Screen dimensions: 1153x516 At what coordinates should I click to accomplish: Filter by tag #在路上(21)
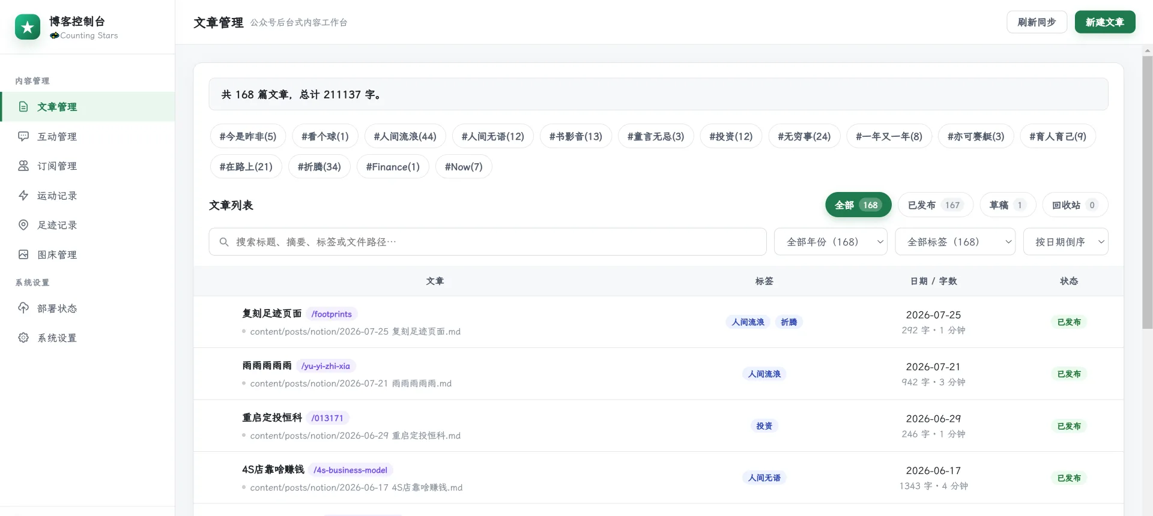pos(246,166)
